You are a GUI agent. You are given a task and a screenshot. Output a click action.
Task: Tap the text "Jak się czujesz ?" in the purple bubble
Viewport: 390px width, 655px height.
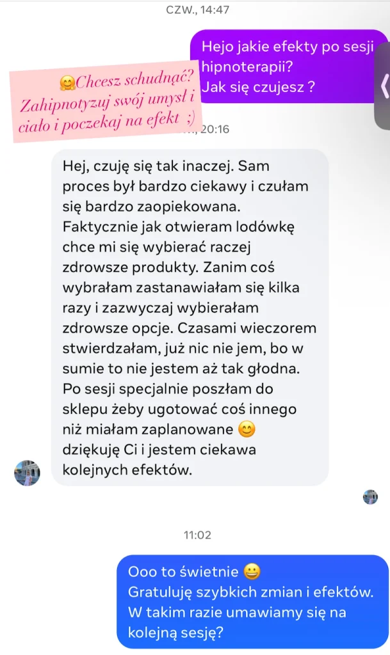pos(258,87)
